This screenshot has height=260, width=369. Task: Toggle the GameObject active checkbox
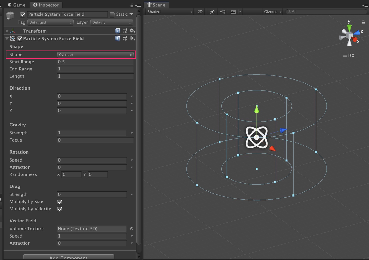click(22, 14)
